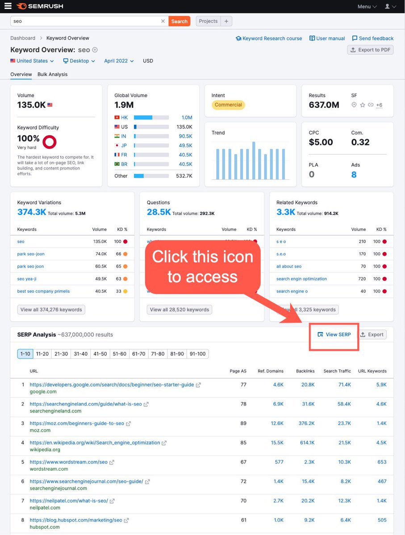Select the 31-40 results page tab
405x535 pixels.
point(81,354)
